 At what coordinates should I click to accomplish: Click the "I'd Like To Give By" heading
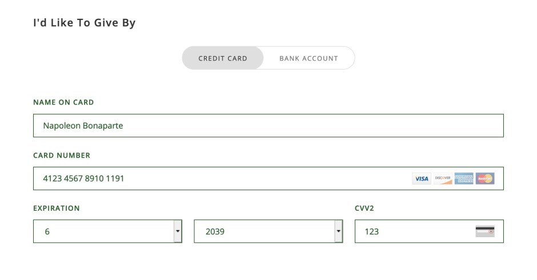click(x=85, y=23)
